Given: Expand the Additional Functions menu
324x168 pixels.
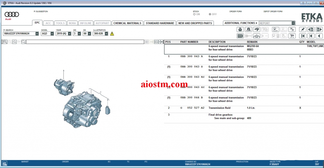Looking at the screenshot, I should pos(241,23).
